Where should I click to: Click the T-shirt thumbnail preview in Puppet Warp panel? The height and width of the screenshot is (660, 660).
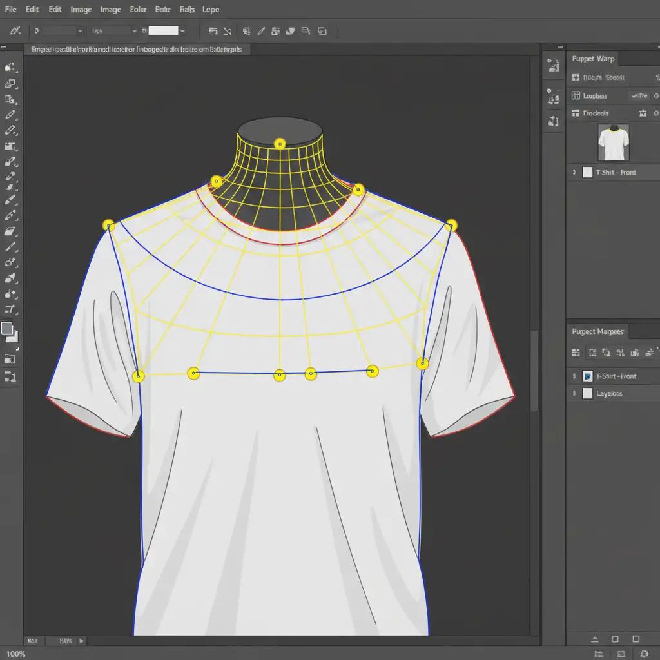tap(613, 142)
